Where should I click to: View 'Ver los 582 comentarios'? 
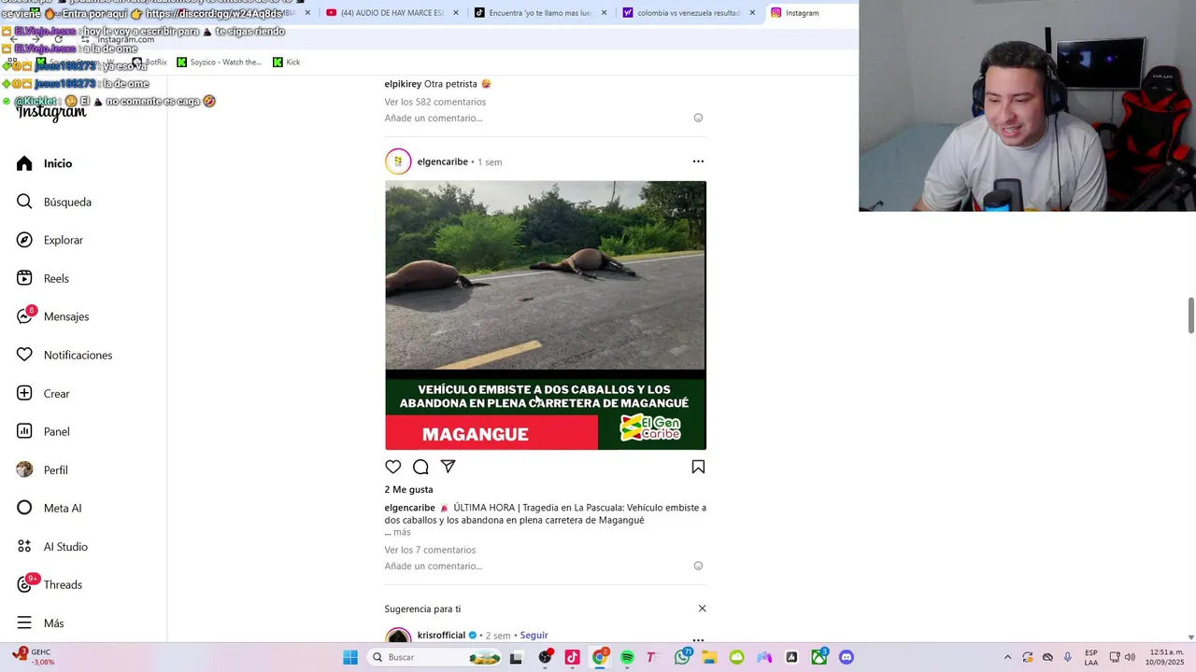click(x=435, y=102)
